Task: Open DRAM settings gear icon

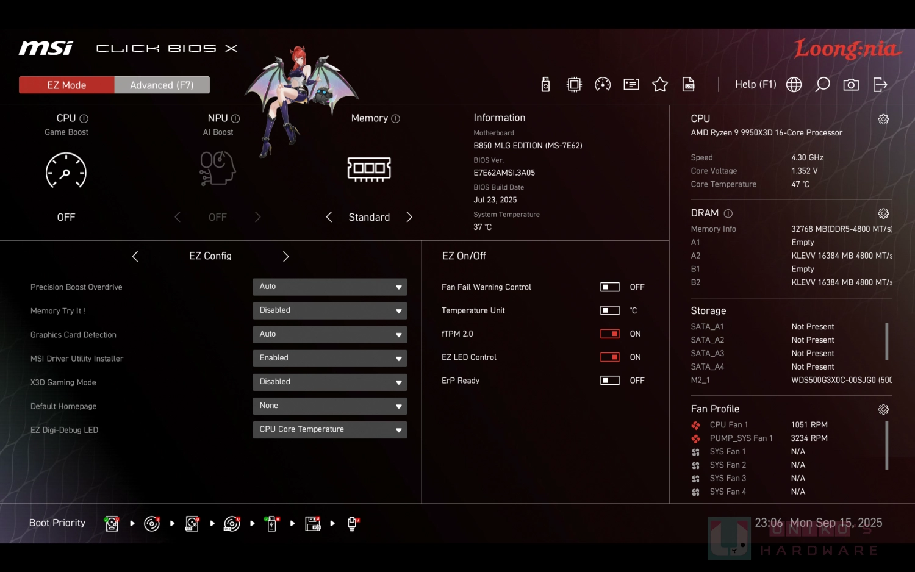Action: coord(883,213)
